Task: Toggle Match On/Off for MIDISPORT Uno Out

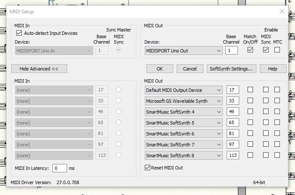Action: (250, 50)
